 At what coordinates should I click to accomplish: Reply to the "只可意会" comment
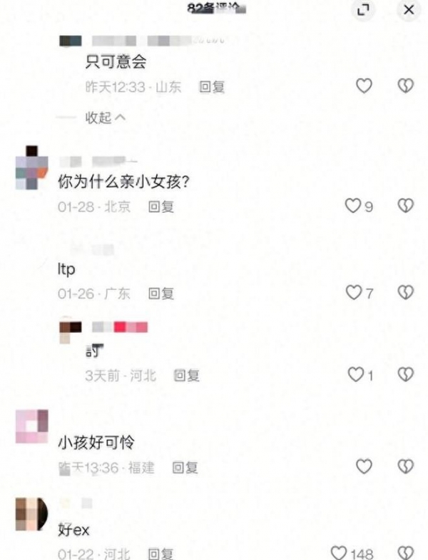pos(212,87)
